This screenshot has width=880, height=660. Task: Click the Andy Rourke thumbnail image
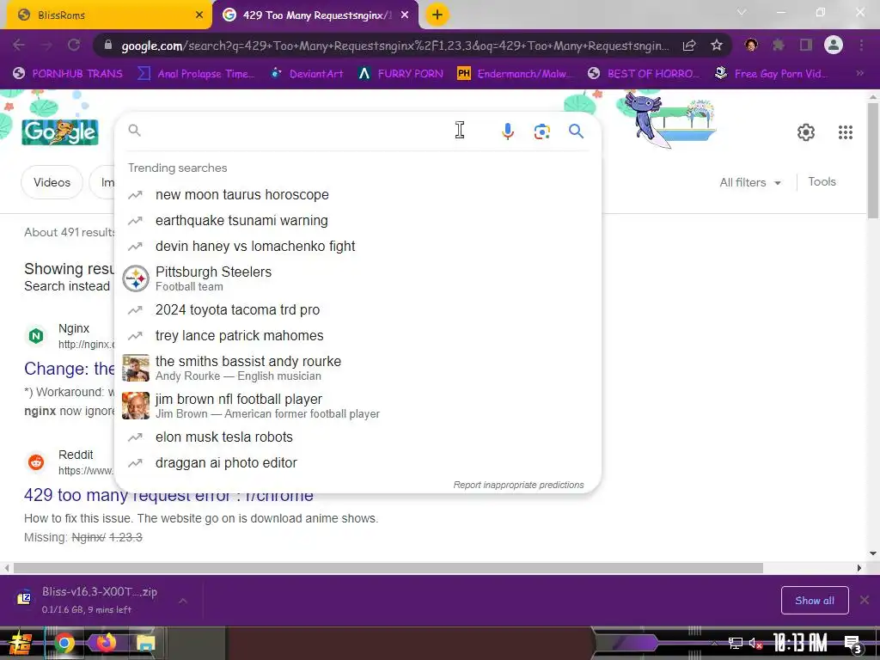pyautogui.click(x=136, y=368)
